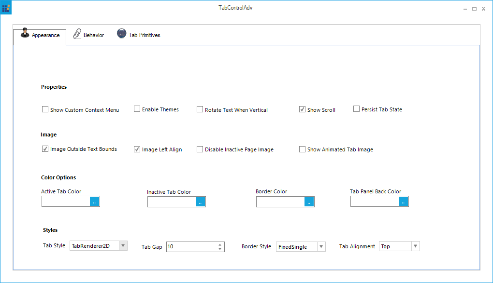Uncheck the Show Scroll checkbox

coord(302,109)
